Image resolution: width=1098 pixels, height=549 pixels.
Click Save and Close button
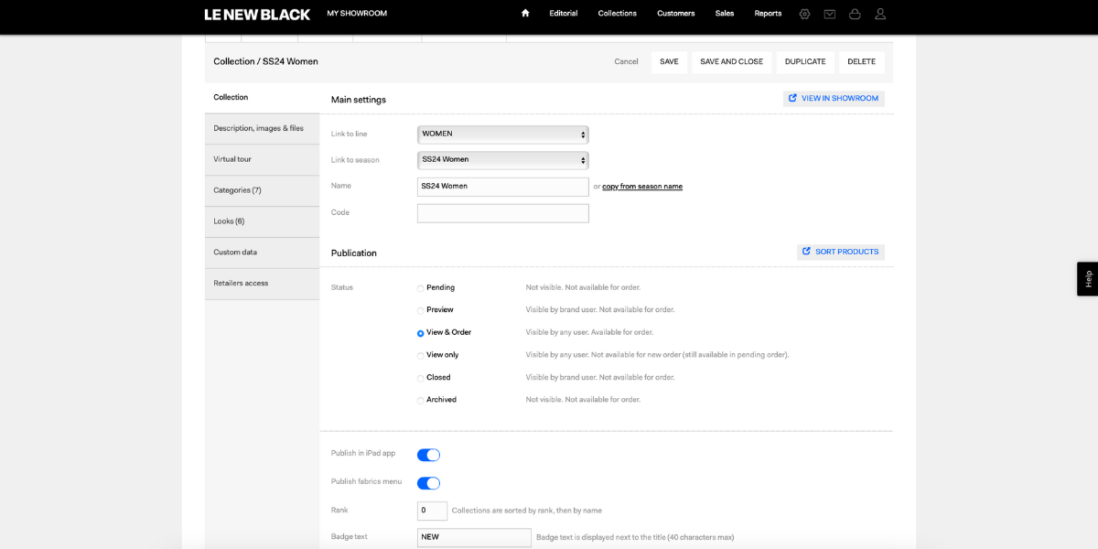pyautogui.click(x=731, y=62)
